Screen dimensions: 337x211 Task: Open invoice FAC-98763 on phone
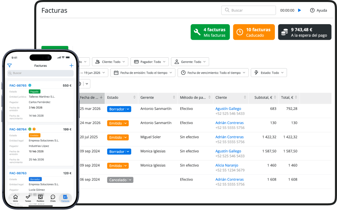pyautogui.click(x=18, y=173)
